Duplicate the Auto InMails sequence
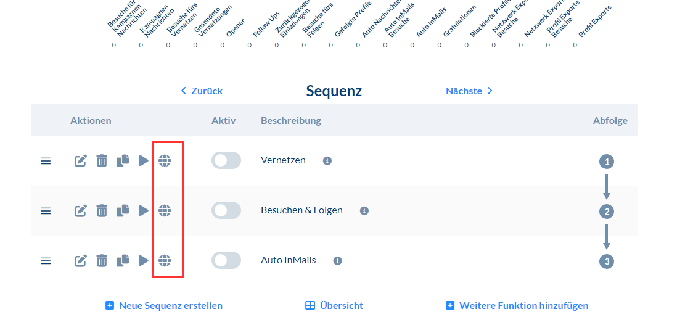 coord(123,260)
